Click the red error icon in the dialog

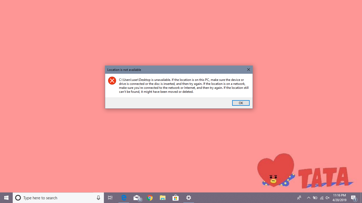112,81
